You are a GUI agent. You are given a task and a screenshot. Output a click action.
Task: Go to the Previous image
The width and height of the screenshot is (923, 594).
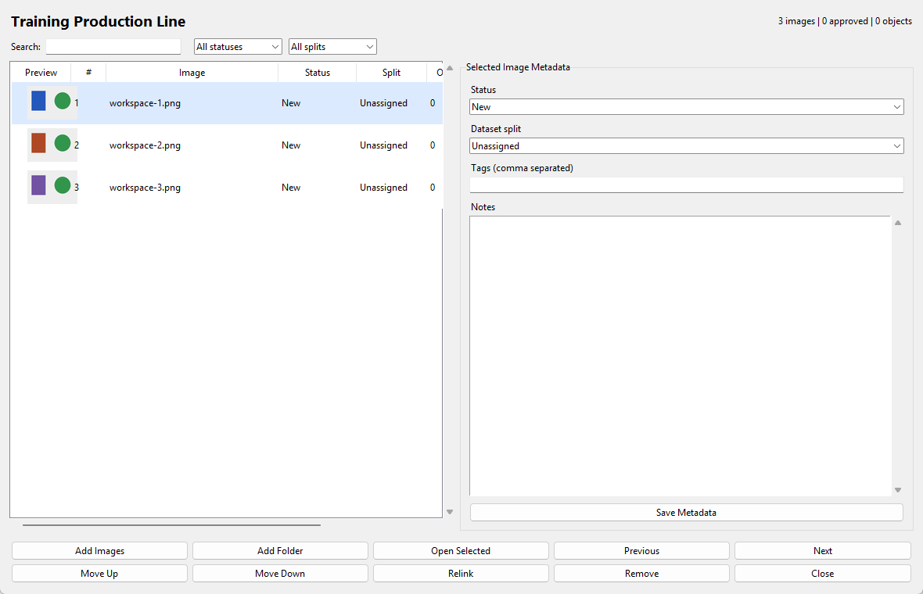click(x=641, y=550)
